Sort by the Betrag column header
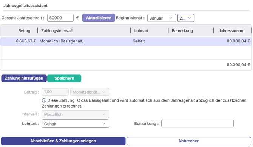The width and height of the screenshot is (253, 147). tap(24, 31)
